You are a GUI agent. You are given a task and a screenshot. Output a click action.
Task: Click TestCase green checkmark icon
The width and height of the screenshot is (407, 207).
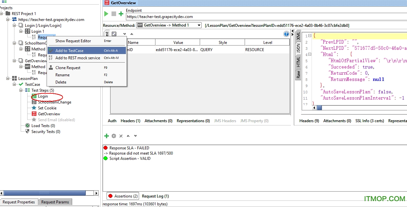21,84
